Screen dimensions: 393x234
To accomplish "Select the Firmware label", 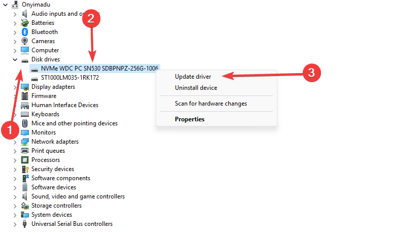I will 44,96.
